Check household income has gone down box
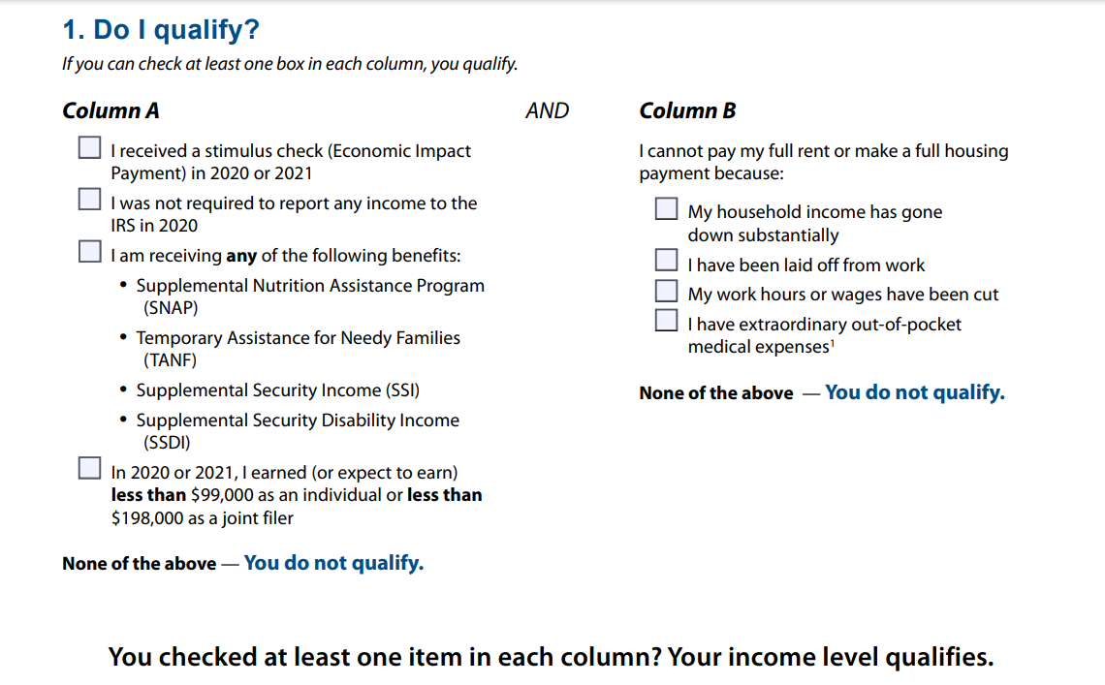1105x685 pixels. click(x=666, y=208)
